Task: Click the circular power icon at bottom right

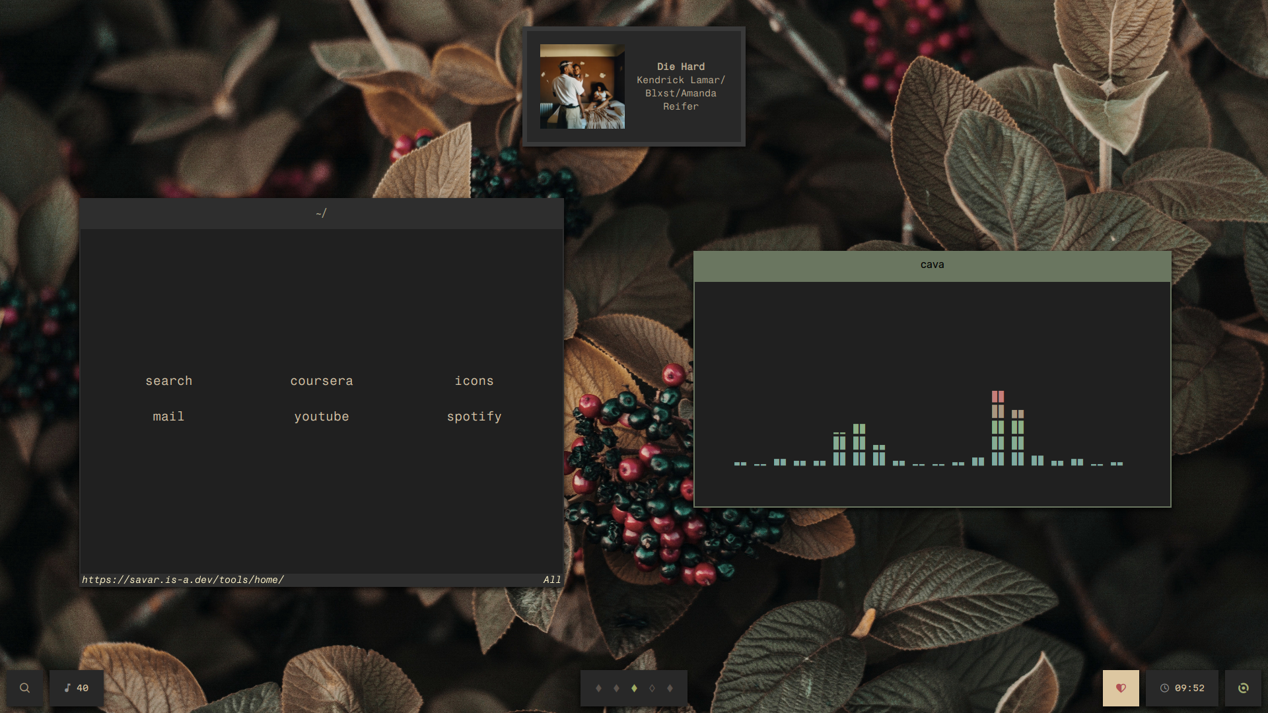Action: click(x=1243, y=688)
